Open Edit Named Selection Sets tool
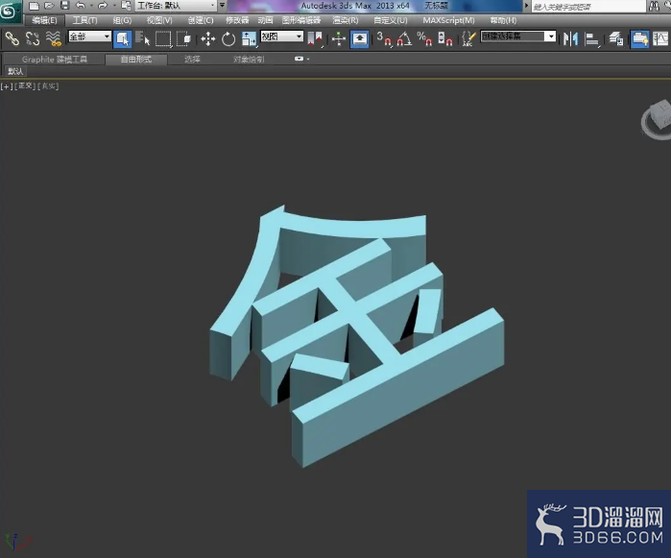Image resolution: width=671 pixels, height=558 pixels. (x=468, y=39)
